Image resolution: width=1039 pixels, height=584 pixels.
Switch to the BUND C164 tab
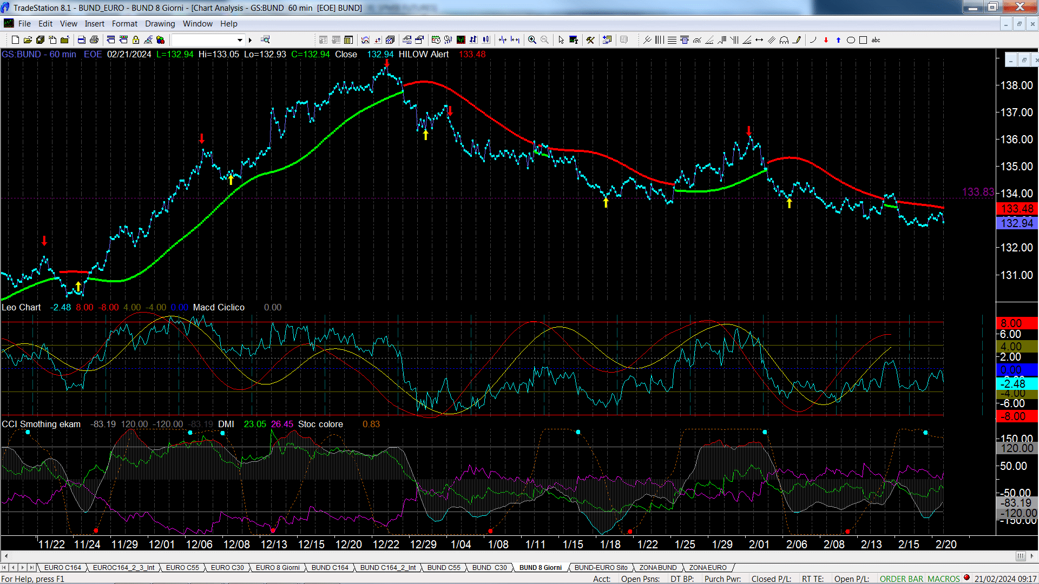point(330,568)
